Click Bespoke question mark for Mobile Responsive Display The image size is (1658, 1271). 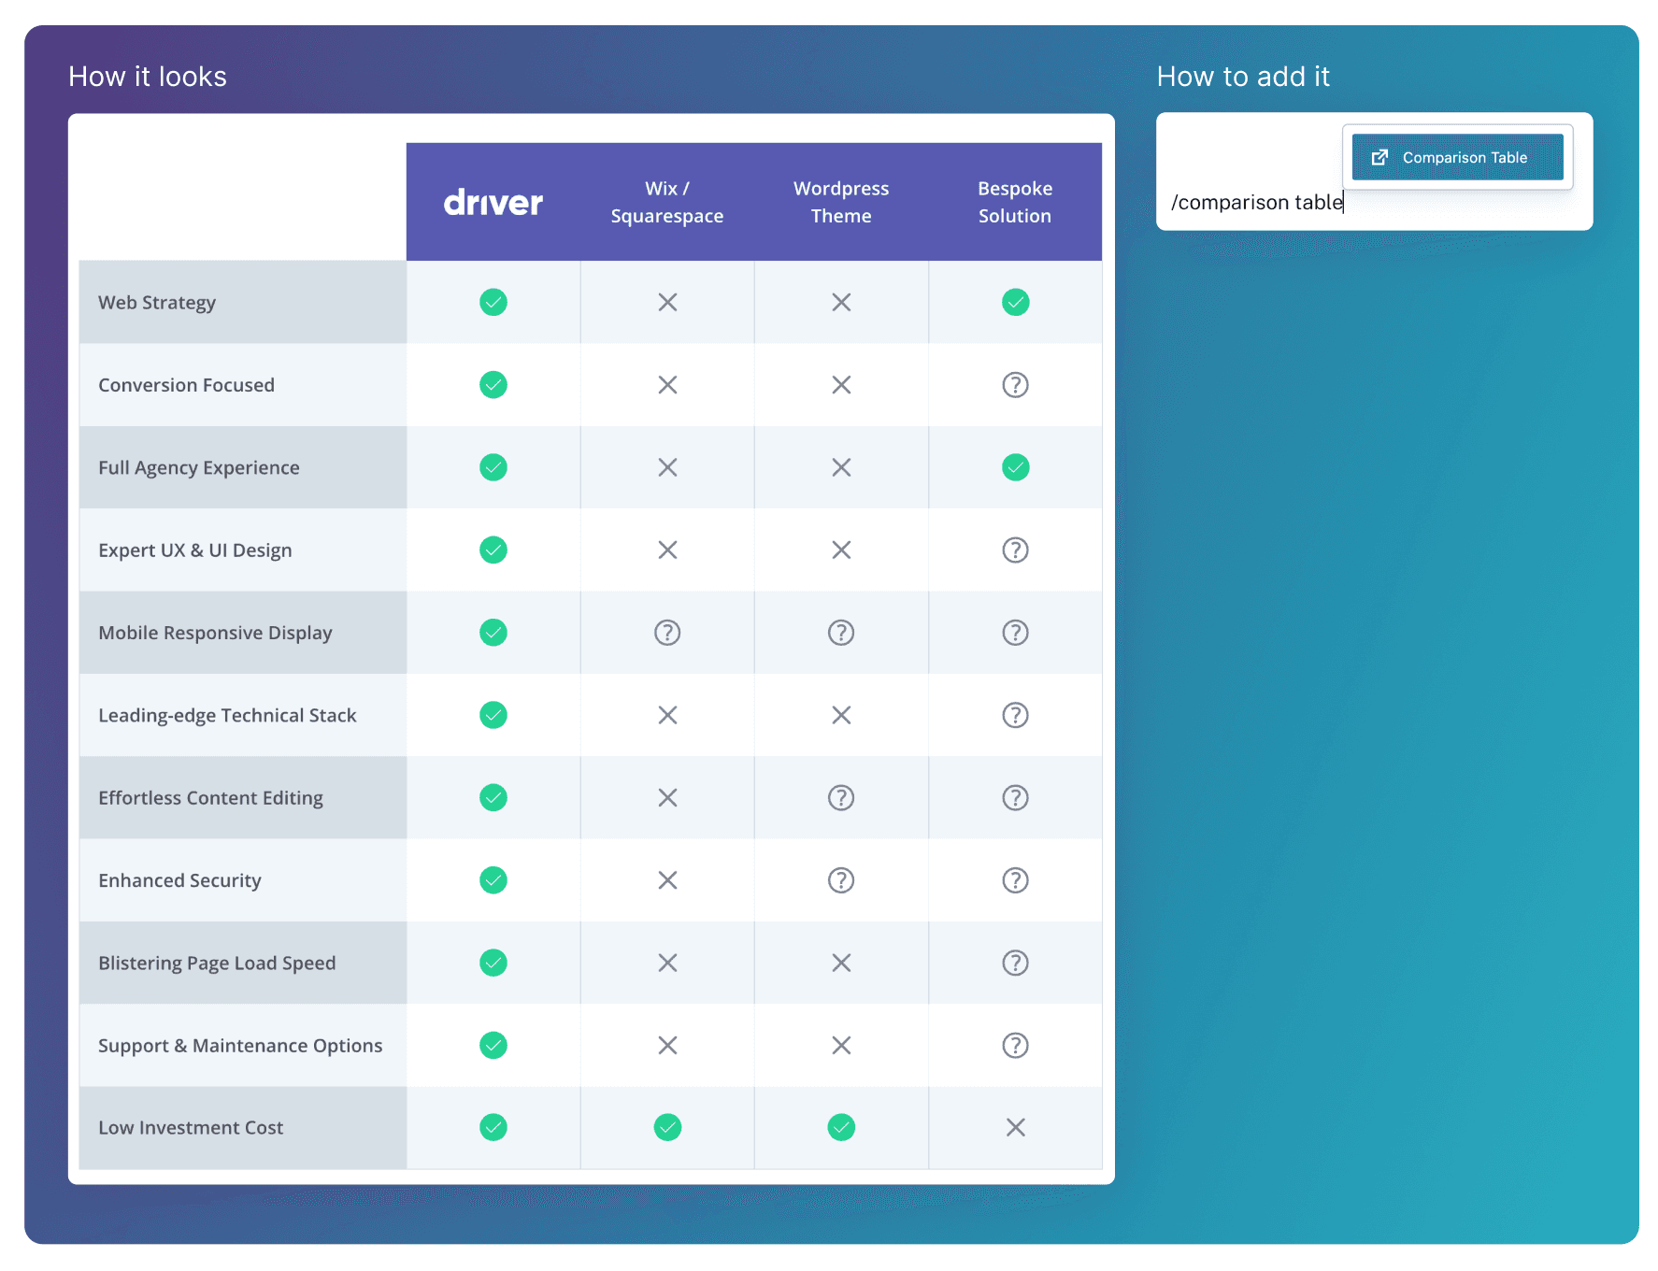point(1016,633)
